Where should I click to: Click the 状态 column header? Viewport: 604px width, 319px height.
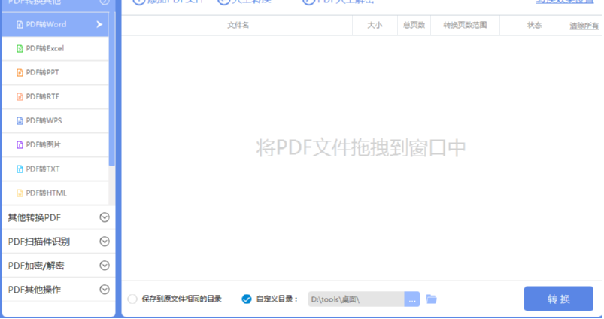(534, 25)
